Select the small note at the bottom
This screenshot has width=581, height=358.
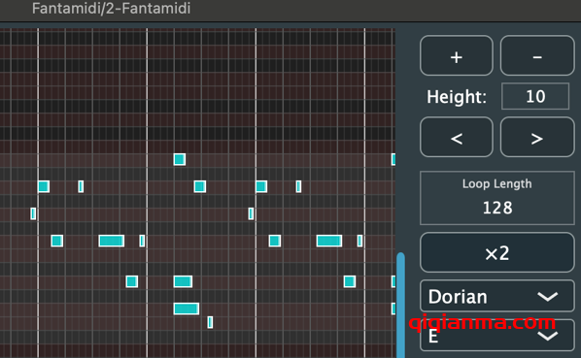pos(210,322)
